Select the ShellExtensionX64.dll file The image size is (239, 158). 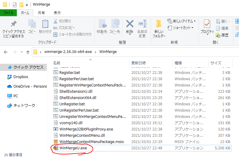coord(78,98)
